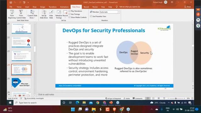The height and width of the screenshot is (113, 201).
Task: Select slide 22 thumbnail
Action: point(21,42)
